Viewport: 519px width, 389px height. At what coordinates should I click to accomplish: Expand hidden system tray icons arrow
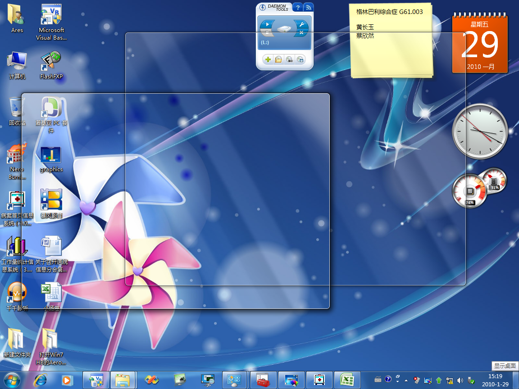pyautogui.click(x=406, y=380)
